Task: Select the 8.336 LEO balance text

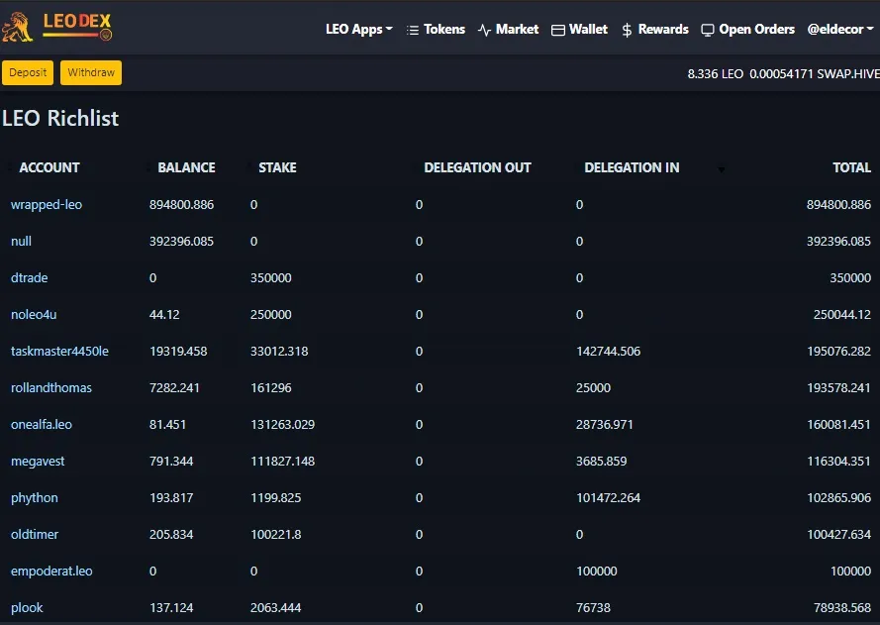Action: click(715, 73)
